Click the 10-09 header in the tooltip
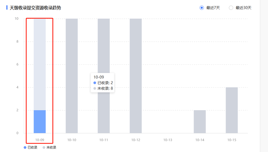 (x=99, y=77)
